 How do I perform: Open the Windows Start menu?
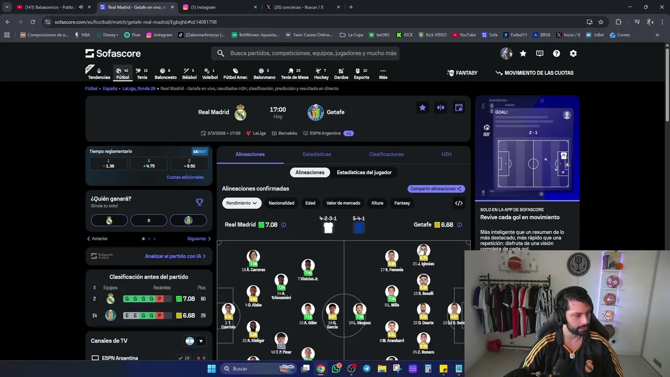[211, 369]
